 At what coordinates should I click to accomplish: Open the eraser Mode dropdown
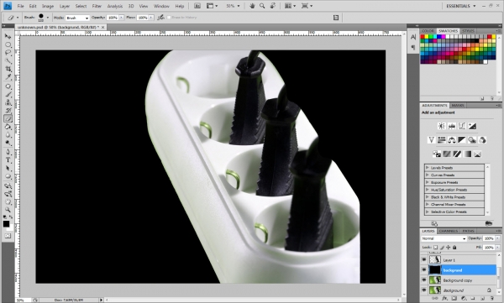(x=77, y=18)
